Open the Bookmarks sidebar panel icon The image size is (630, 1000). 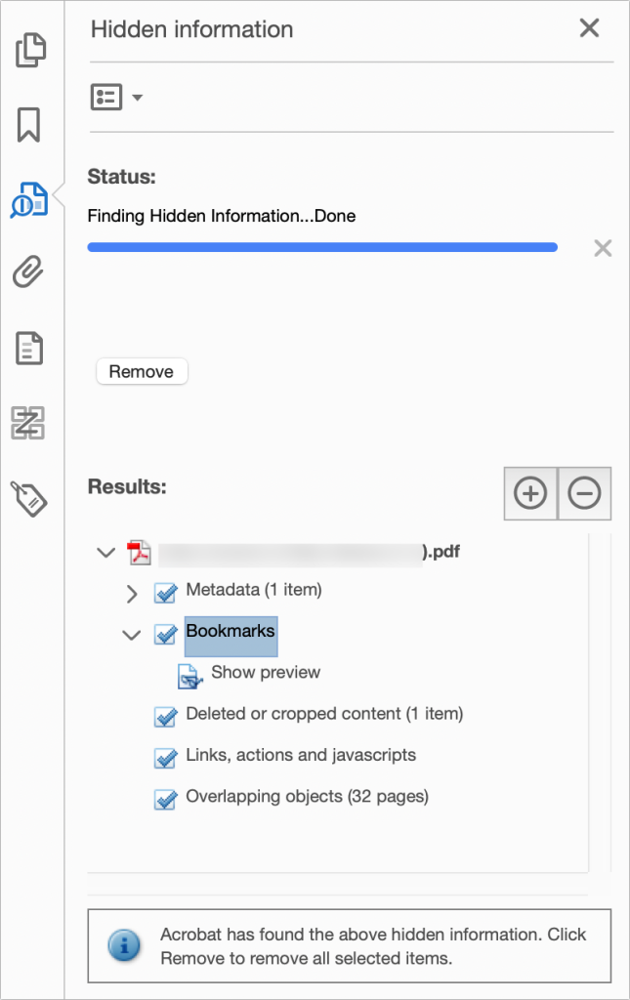[x=28, y=124]
